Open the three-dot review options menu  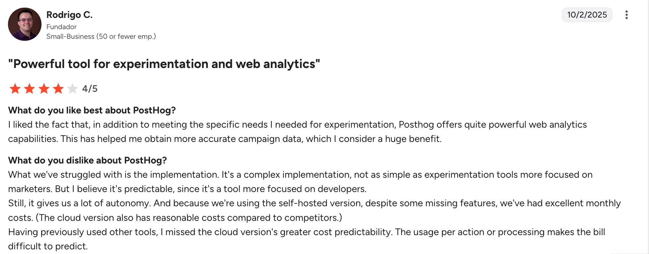coord(626,15)
